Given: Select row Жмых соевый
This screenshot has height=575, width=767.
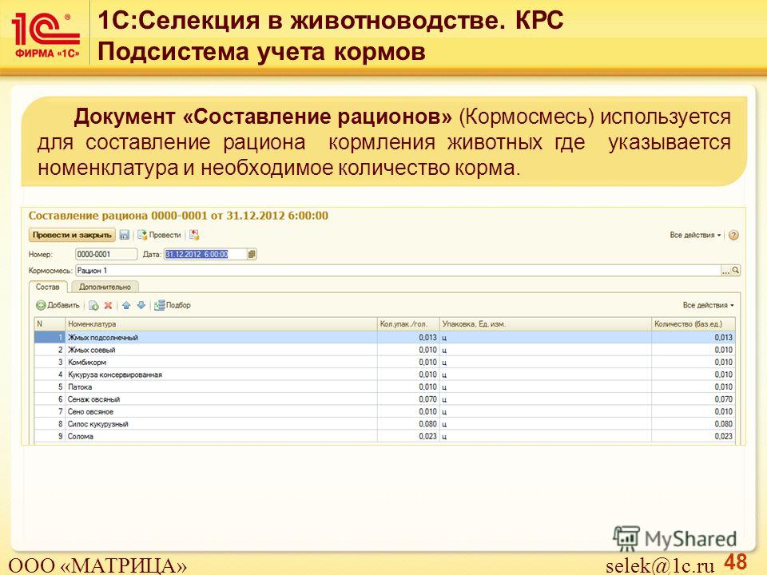Looking at the screenshot, I should point(384,350).
